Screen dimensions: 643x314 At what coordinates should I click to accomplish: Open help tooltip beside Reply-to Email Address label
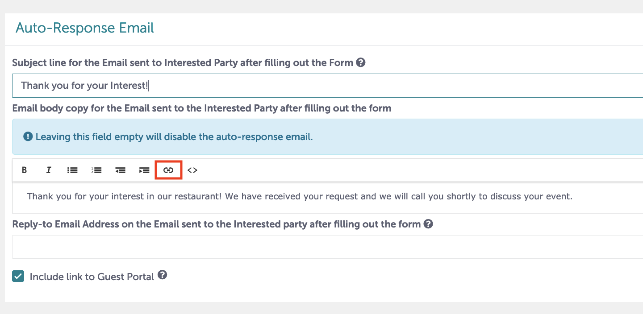pyautogui.click(x=428, y=224)
